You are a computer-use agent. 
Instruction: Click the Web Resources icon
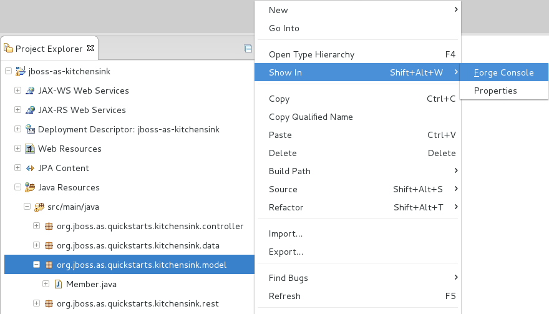coord(29,149)
